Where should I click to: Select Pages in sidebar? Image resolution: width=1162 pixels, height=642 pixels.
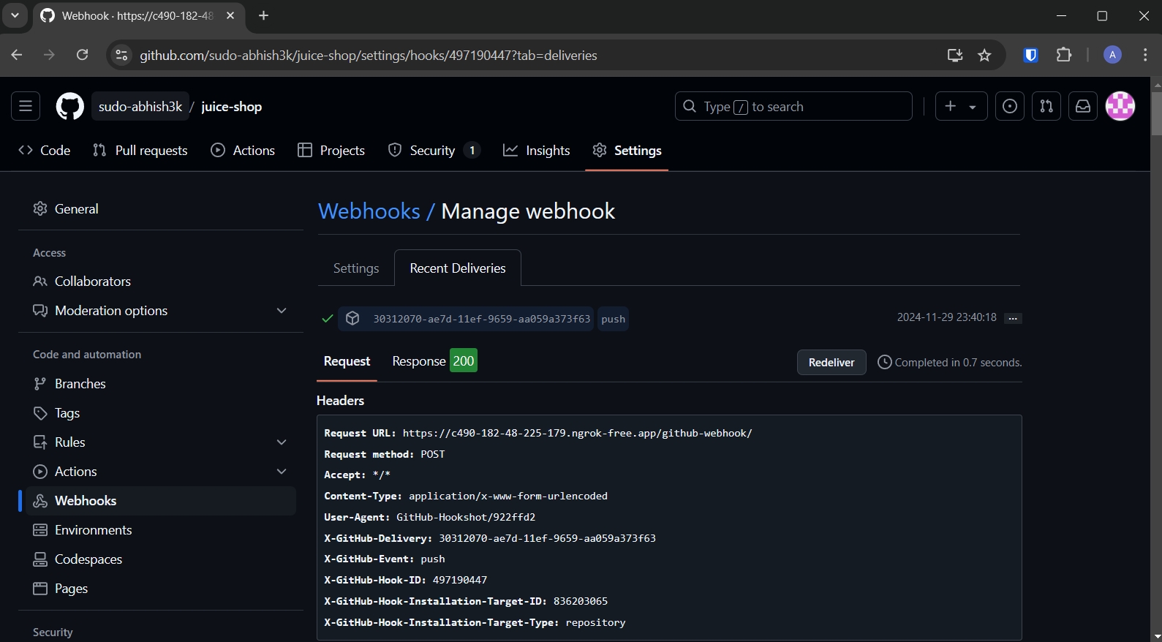click(161, 589)
